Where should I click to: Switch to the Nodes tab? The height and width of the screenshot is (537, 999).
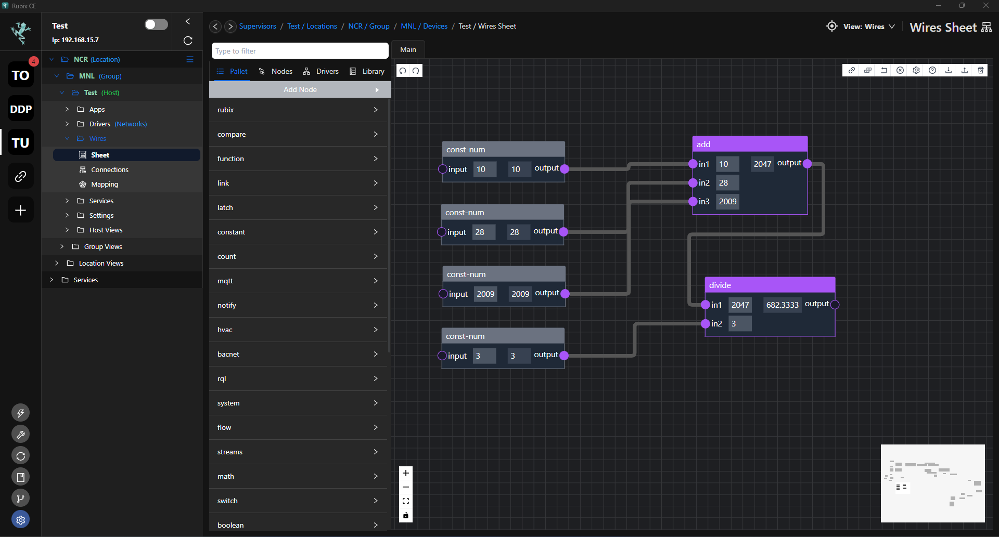[x=275, y=71]
